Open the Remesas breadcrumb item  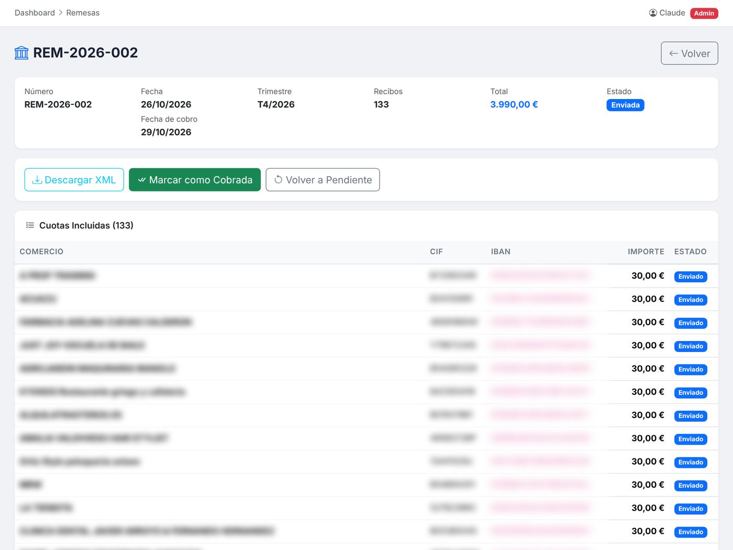click(83, 13)
